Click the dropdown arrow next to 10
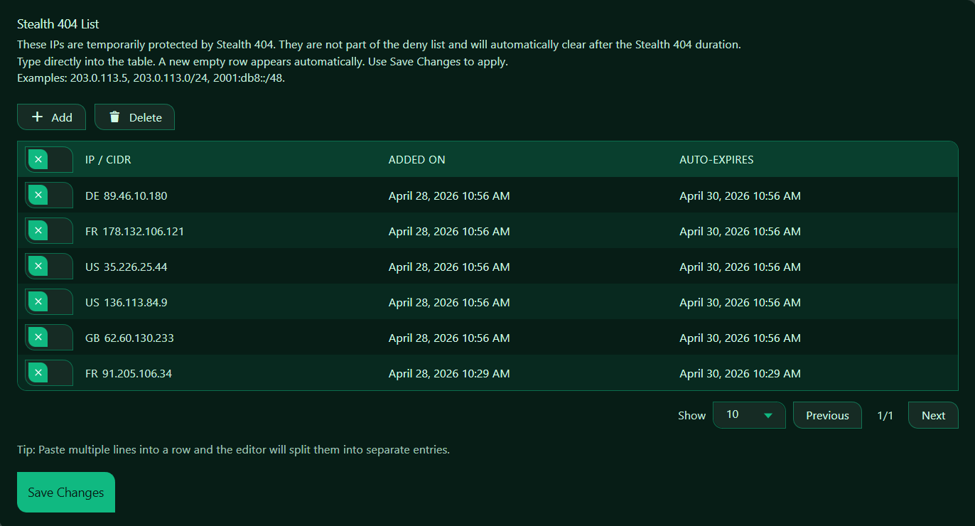 767,415
